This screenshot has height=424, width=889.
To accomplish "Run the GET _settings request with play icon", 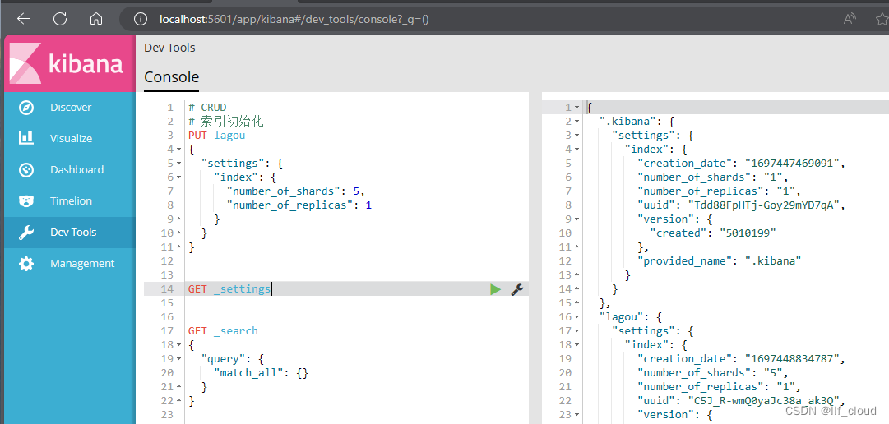I will [496, 290].
